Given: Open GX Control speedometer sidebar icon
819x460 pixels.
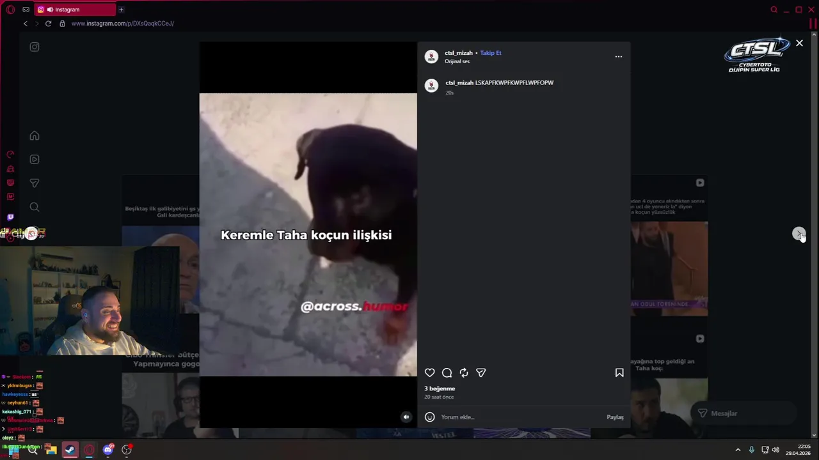Looking at the screenshot, I should tap(10, 155).
